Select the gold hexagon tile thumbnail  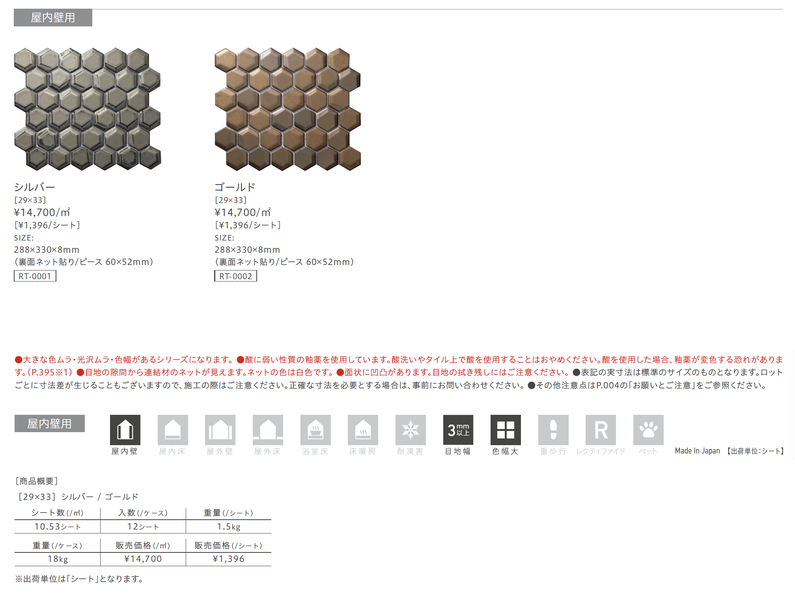[287, 109]
